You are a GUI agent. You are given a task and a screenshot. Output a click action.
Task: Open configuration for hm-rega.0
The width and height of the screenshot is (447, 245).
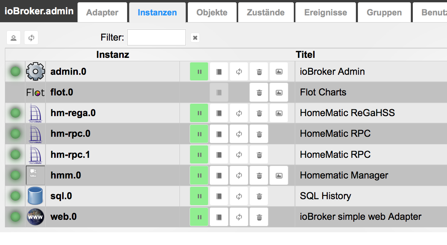click(x=219, y=113)
